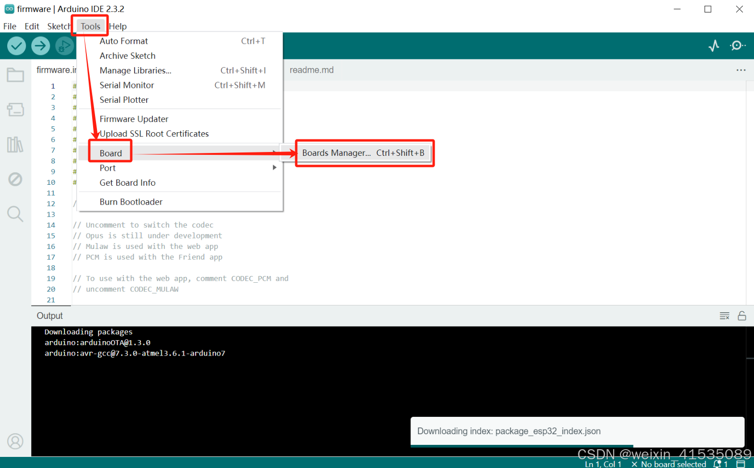The image size is (754, 468).
Task: Minimize the Arduino IDE window
Action: 677,9
